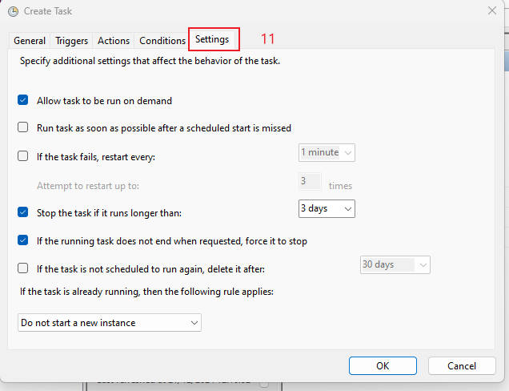Click the restart attempts number field
509x391 pixels.
coord(310,182)
